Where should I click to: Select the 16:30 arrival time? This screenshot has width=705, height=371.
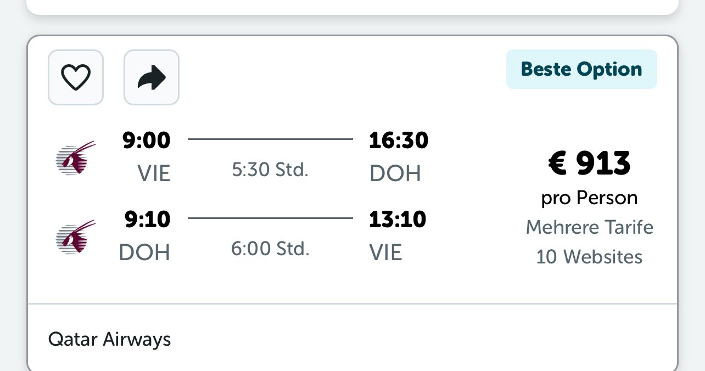399,141
